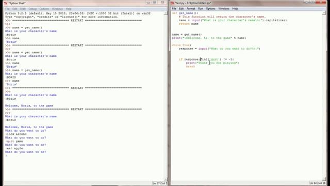
Task: Click print Welcome line in editor
Action: click(x=209, y=38)
